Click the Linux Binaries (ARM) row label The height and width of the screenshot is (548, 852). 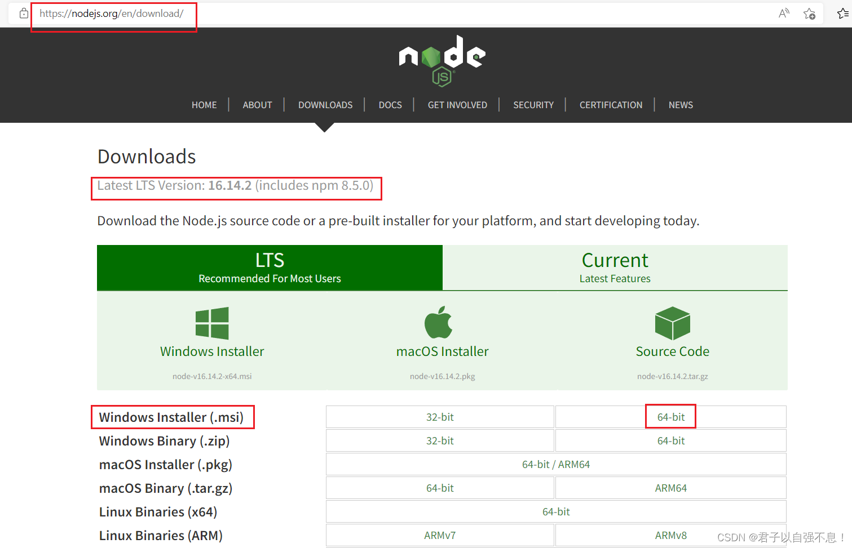(x=161, y=536)
